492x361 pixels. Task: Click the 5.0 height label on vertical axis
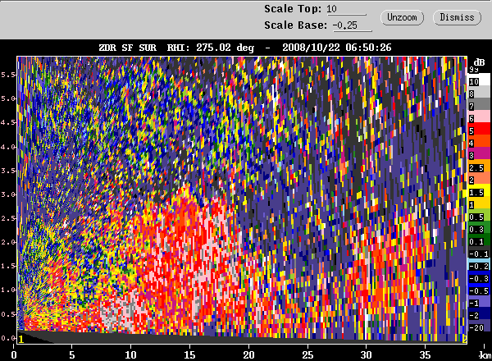7,98
